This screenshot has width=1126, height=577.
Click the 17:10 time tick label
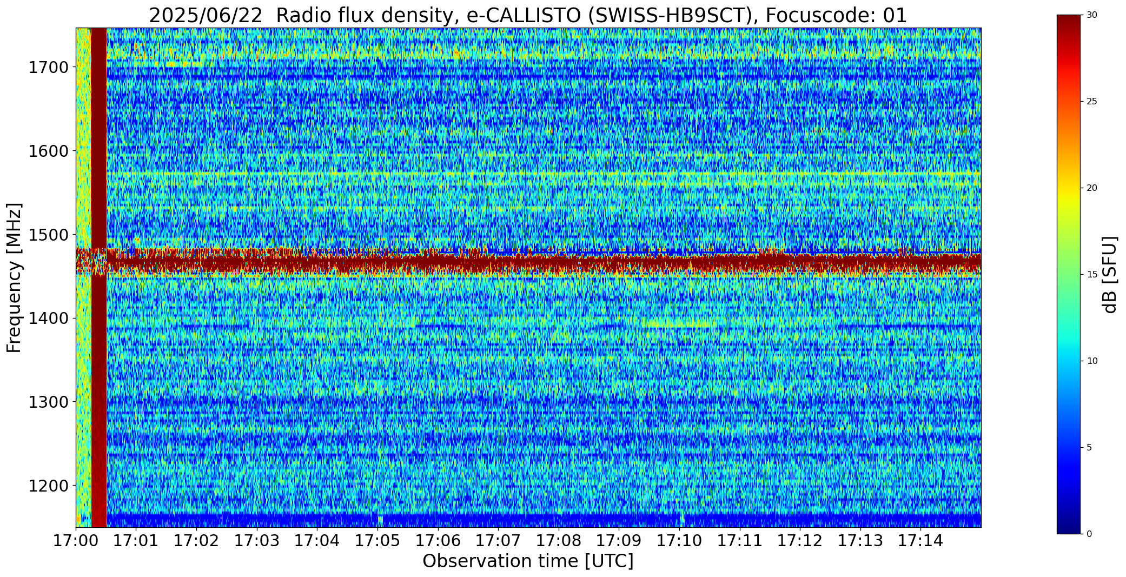click(x=679, y=541)
